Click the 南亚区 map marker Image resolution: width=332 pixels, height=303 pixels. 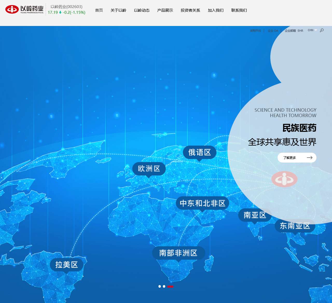pyautogui.click(x=255, y=215)
